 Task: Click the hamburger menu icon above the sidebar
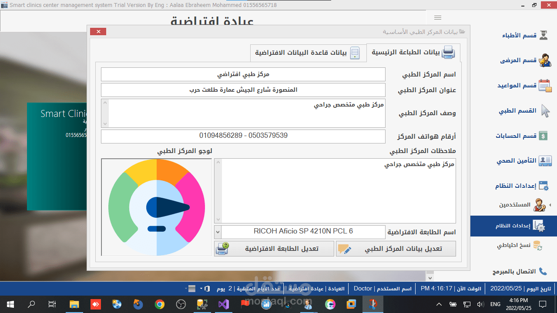(x=438, y=18)
